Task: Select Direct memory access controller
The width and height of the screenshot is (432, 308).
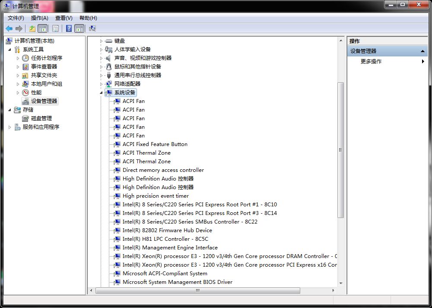Action: point(163,170)
